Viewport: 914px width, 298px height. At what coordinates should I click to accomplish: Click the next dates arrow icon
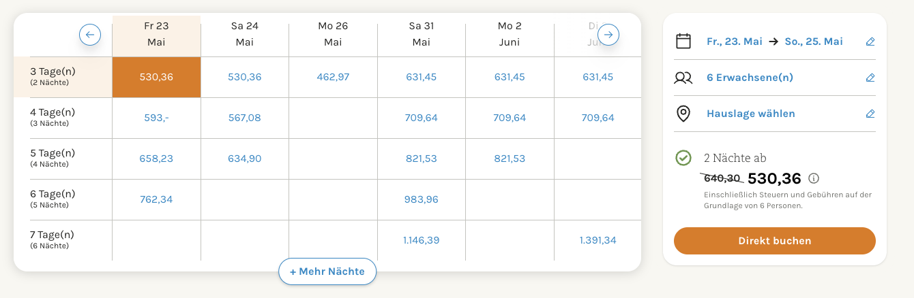(608, 34)
